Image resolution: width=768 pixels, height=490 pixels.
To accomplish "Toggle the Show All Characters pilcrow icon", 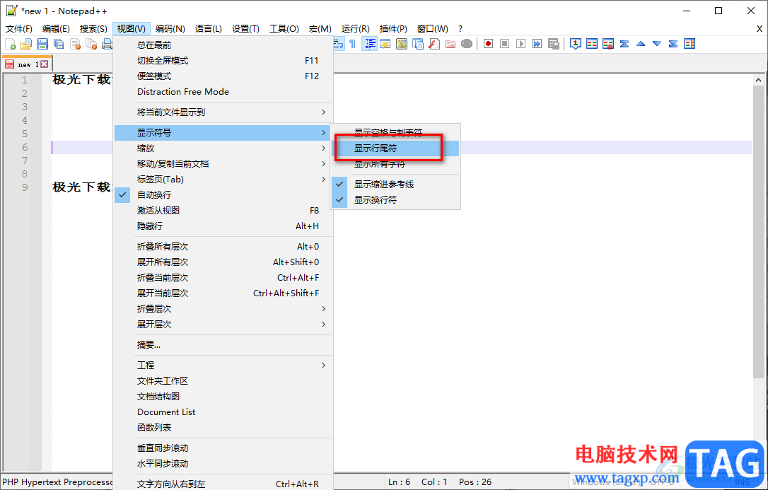I will tap(353, 44).
